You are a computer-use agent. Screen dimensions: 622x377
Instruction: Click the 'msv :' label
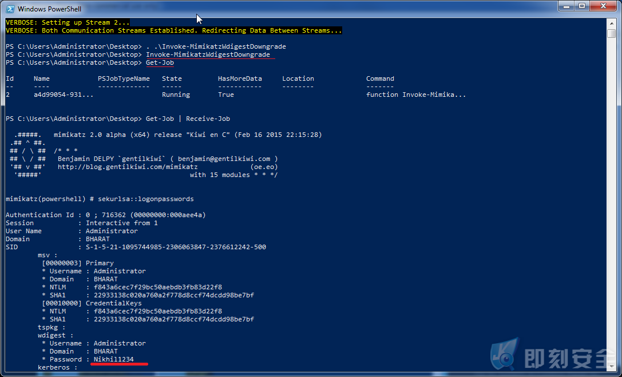[x=47, y=255]
